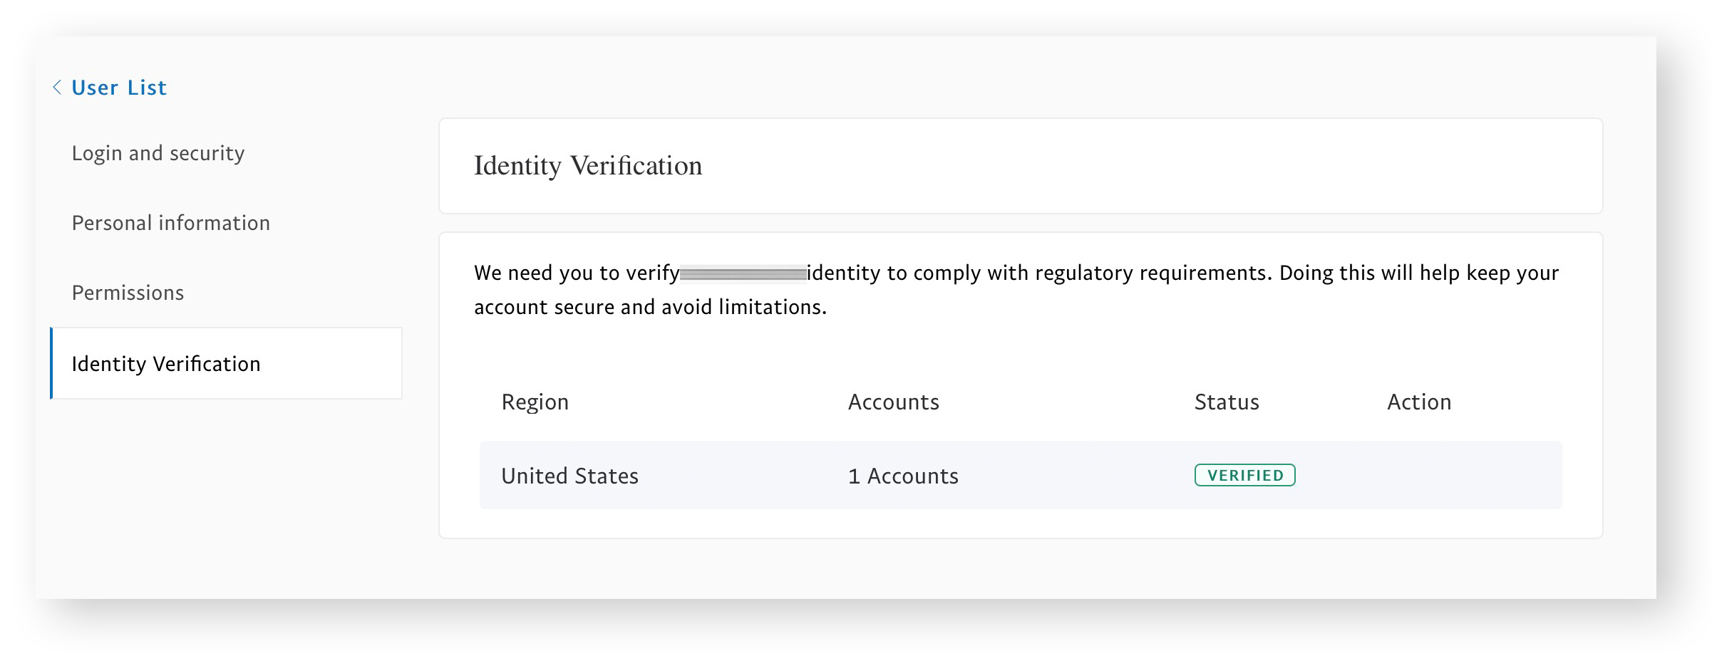Image resolution: width=1712 pixels, height=663 pixels.
Task: Click the Action cell of the United States row
Action: (x=1419, y=476)
